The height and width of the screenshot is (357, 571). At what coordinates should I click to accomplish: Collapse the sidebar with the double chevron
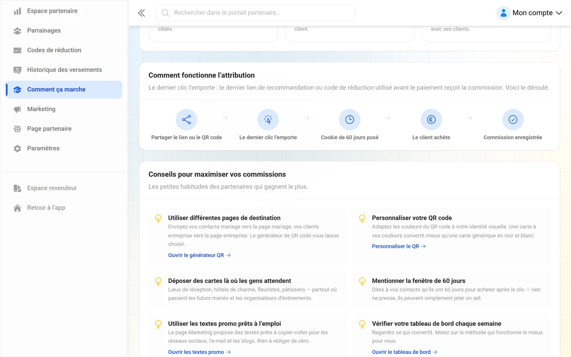point(142,13)
